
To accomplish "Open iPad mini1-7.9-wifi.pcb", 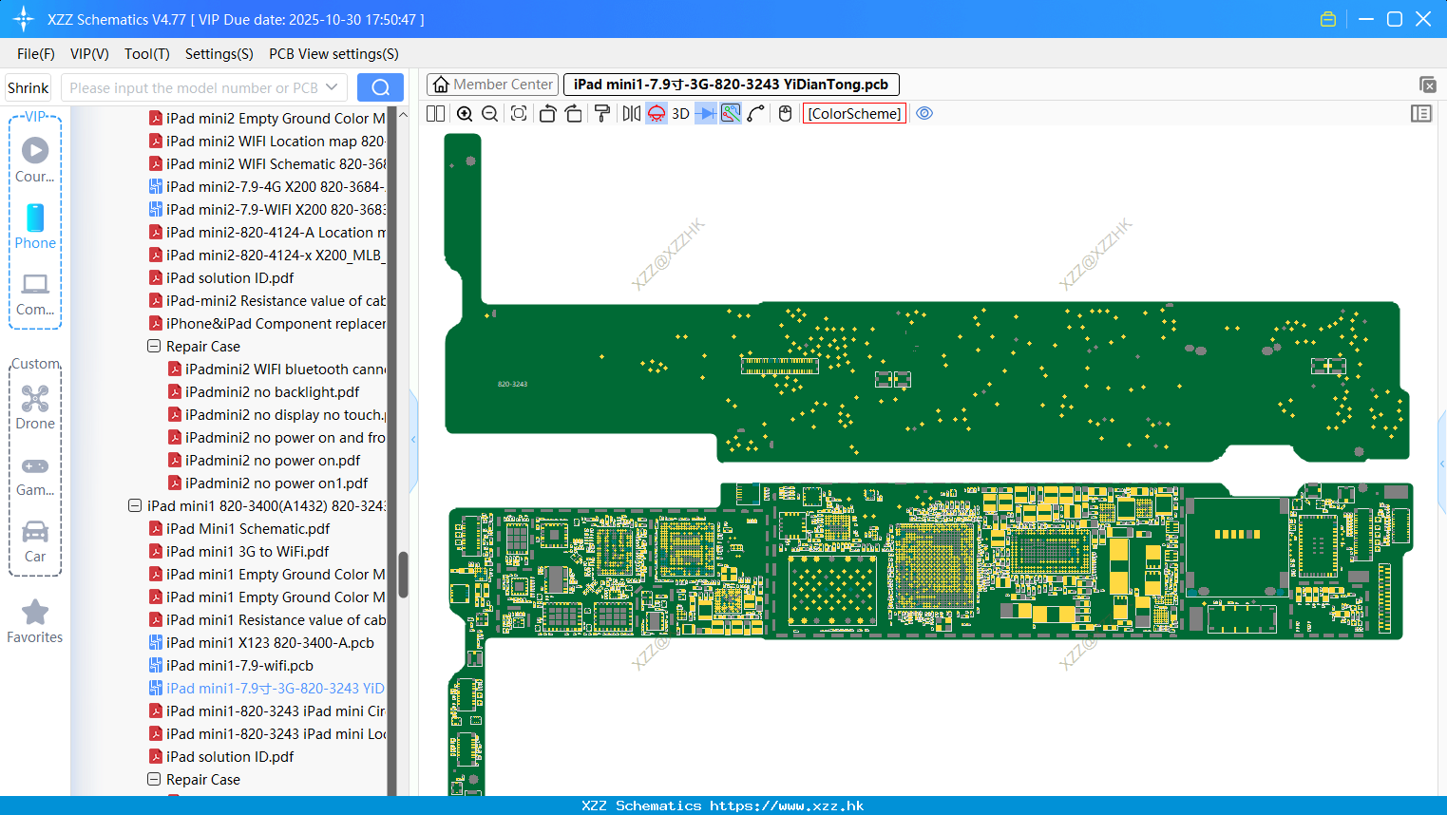I will point(239,666).
